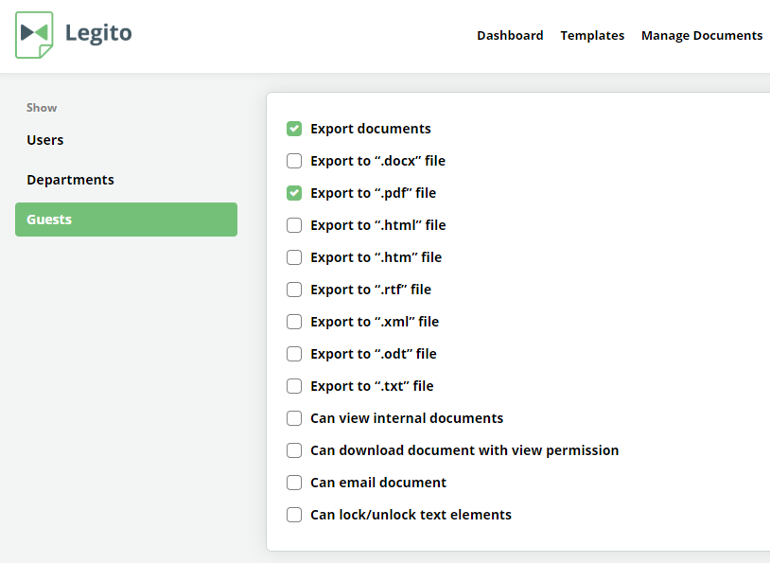Enable Export to ".html" file checkbox
Image resolution: width=770 pixels, height=563 pixels.
click(x=294, y=225)
